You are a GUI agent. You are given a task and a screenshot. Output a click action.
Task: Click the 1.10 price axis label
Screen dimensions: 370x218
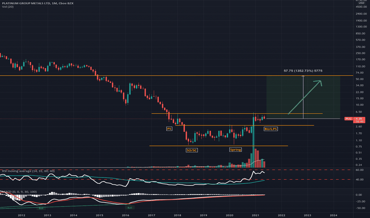(x=358, y=140)
